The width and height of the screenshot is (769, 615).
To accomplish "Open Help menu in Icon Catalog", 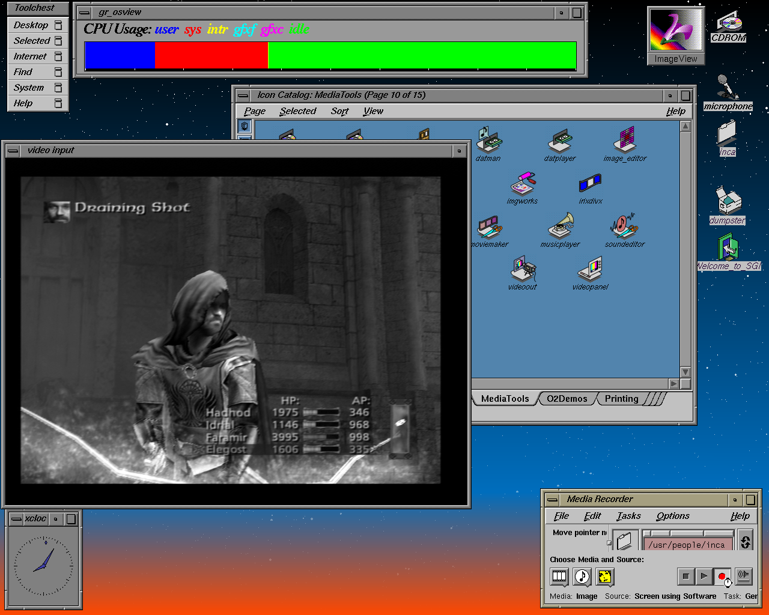I will click(676, 111).
